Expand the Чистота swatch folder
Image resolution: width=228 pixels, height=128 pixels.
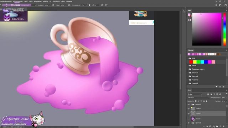(x=188, y=80)
